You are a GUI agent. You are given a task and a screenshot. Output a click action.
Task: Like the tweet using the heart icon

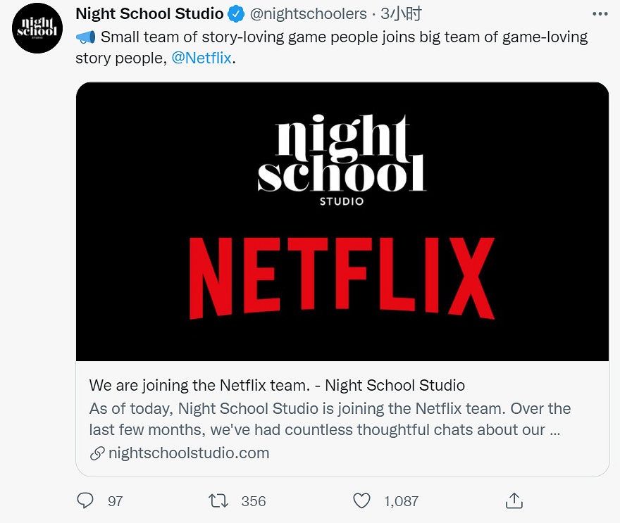click(x=361, y=500)
